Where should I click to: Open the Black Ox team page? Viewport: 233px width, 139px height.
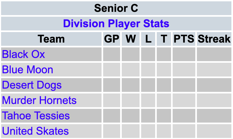[23, 54]
